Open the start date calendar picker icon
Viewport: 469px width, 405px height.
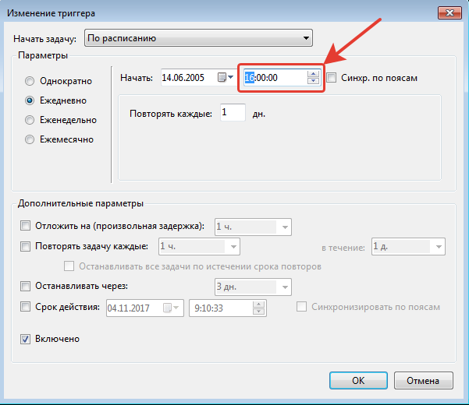point(226,78)
